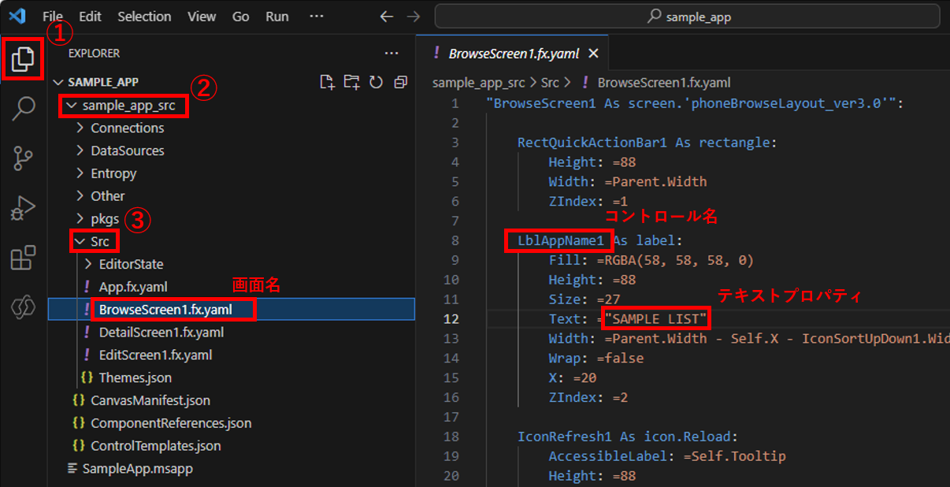
Task: Click the sample_app search box in title bar
Action: (686, 17)
